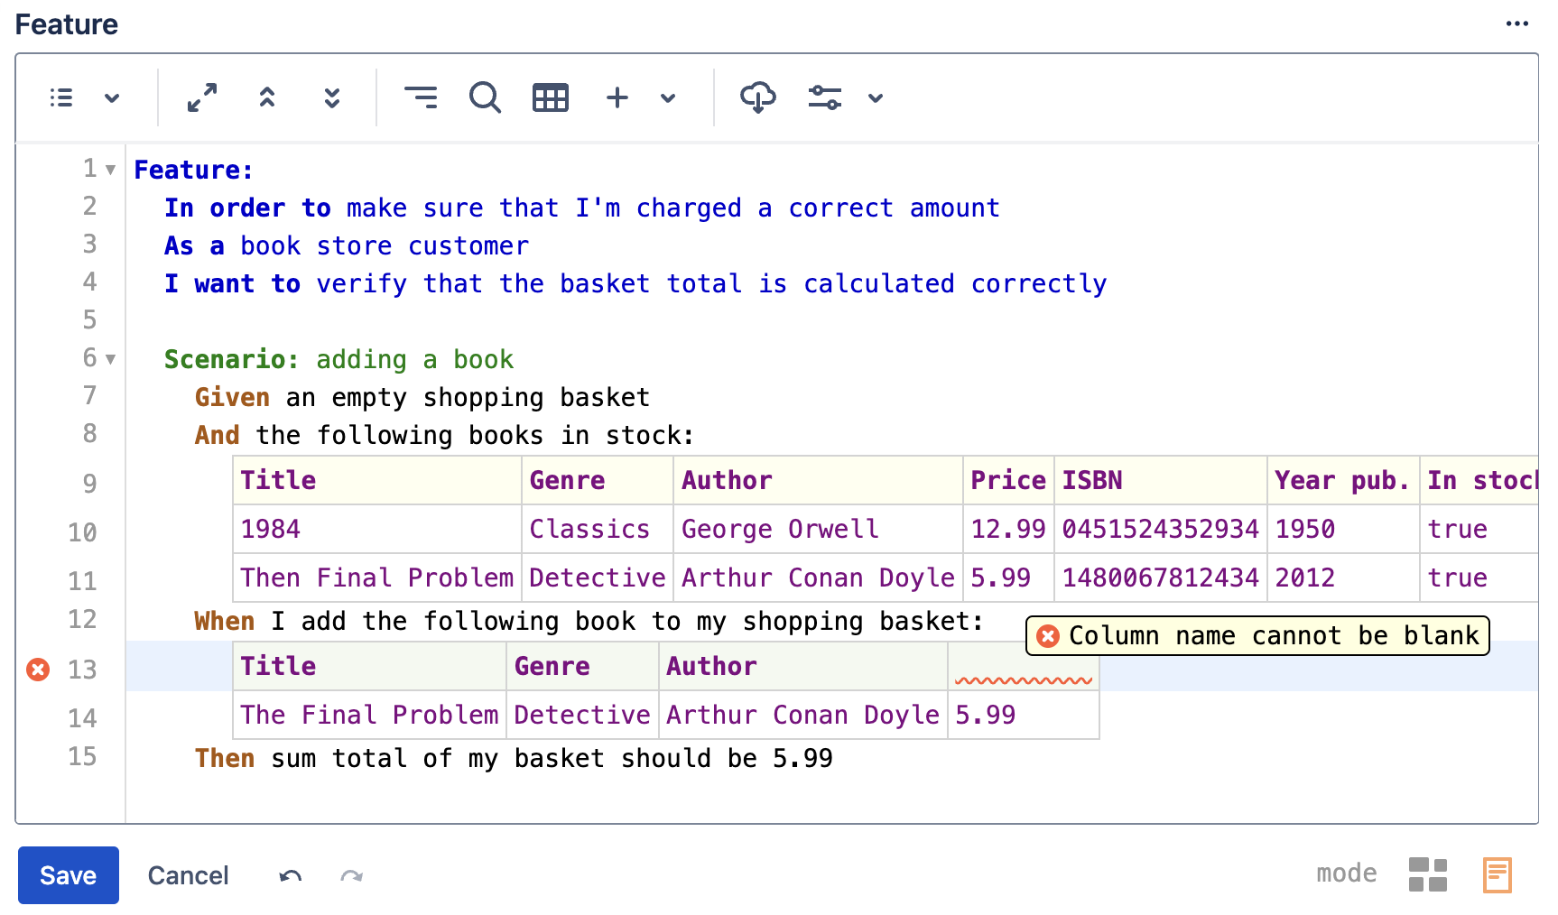The height and width of the screenshot is (915, 1558).
Task: Click the 'Classics' genre cell
Action: pyautogui.click(x=598, y=529)
